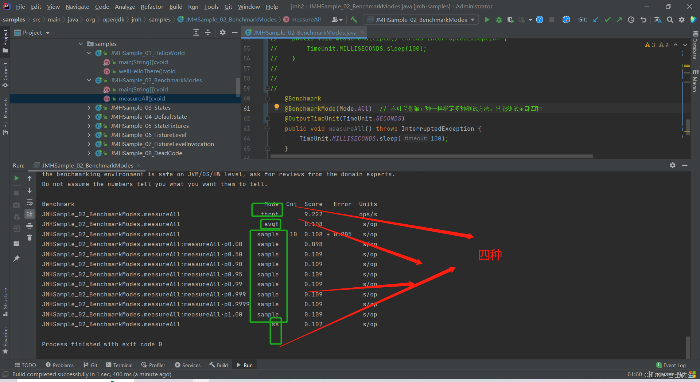This screenshot has width=700, height=382.
Task: Click the Print icon in Run panel
Action: coord(30,226)
